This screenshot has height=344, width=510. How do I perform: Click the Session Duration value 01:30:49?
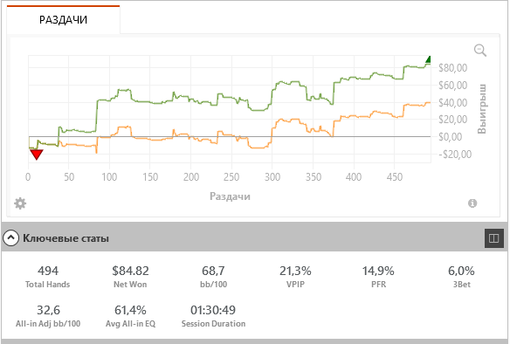(x=213, y=310)
